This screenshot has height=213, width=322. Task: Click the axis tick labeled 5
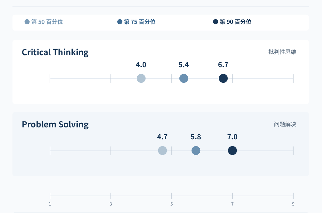click(172, 204)
